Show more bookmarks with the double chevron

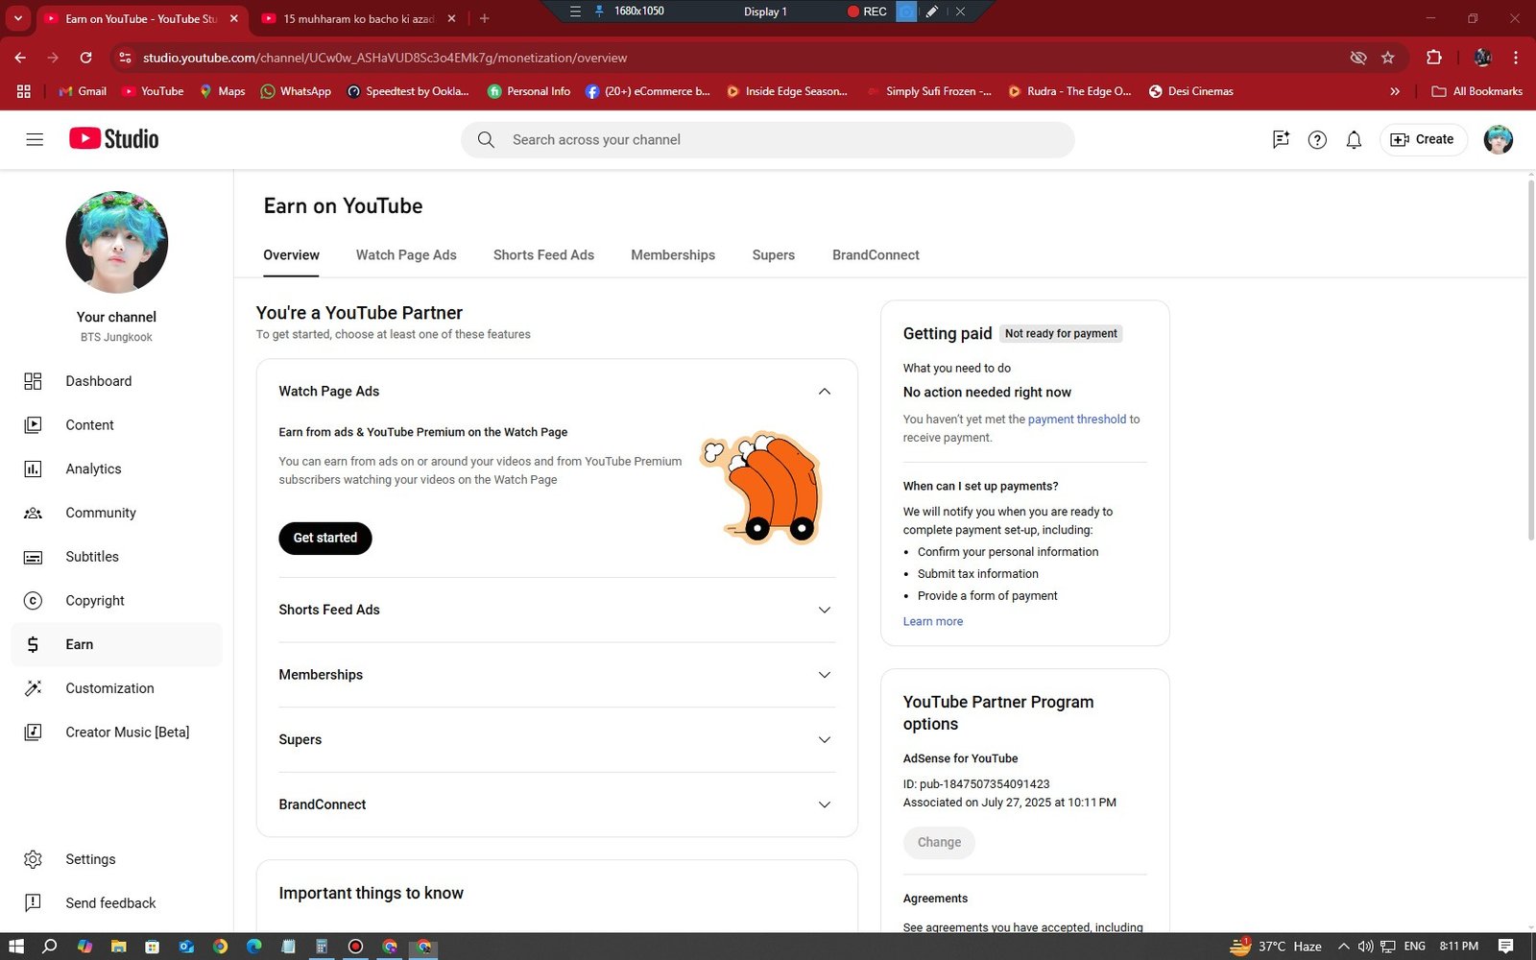[x=1395, y=91]
